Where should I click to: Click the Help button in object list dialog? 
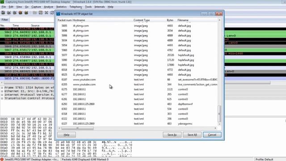pyautogui.click(x=67, y=135)
